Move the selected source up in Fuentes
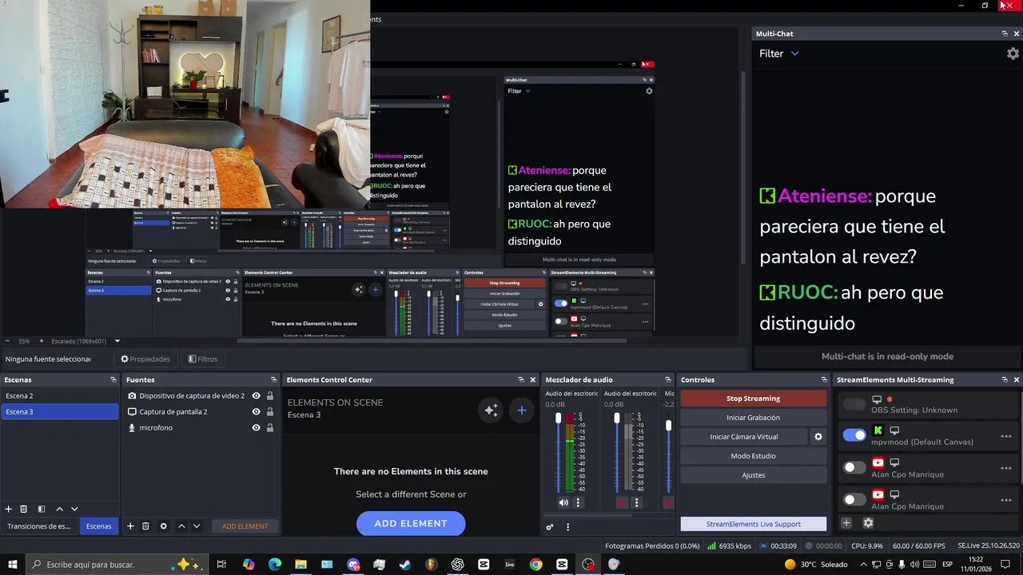This screenshot has height=575, width=1023. point(181,526)
